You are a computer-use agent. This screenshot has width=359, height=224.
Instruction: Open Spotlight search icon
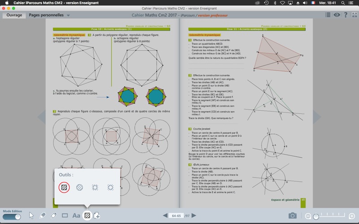coord(343,3)
